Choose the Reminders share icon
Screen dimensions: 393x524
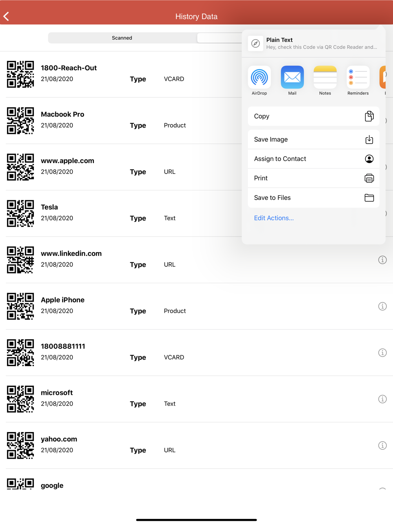(358, 77)
